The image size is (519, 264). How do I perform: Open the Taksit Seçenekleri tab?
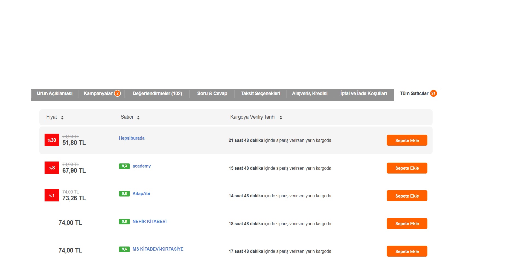[x=261, y=93]
